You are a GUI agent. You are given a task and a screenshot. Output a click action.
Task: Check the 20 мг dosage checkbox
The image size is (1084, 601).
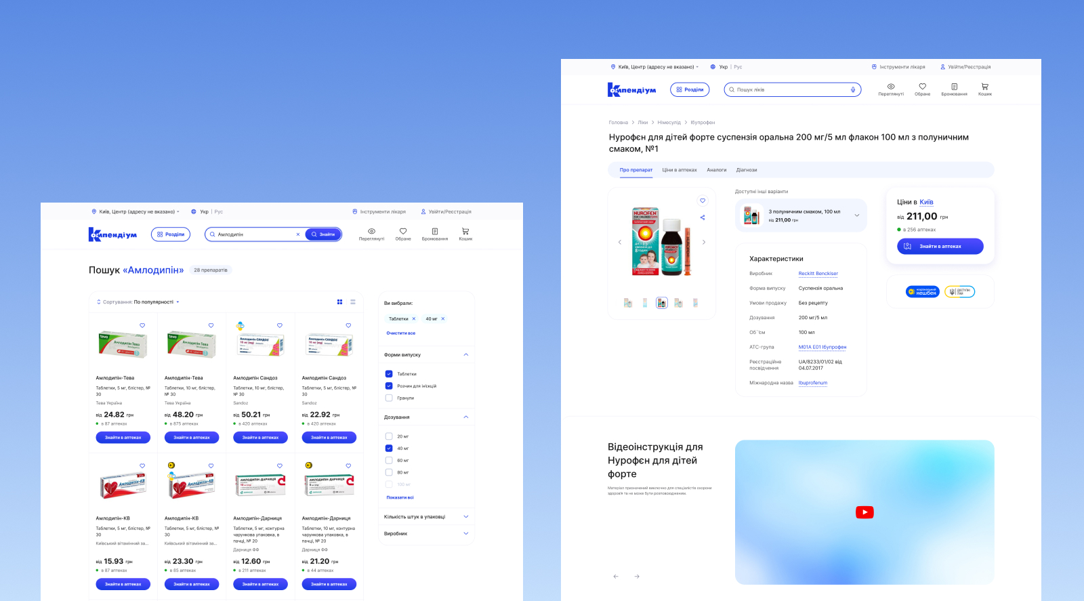(x=389, y=436)
